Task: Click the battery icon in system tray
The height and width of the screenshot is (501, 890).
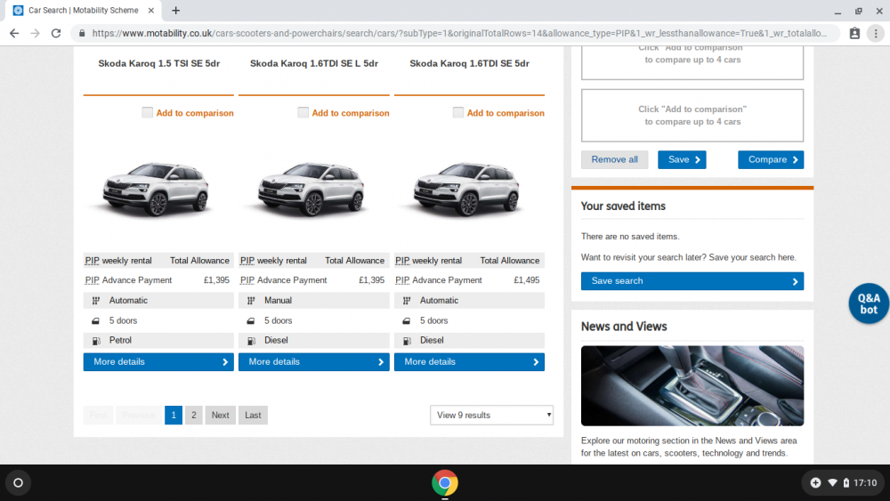Action: click(845, 483)
